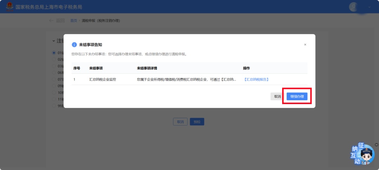379x170 pixels.
Task: Close the 未结事项告知 dialog with the X
Action: coord(305,45)
